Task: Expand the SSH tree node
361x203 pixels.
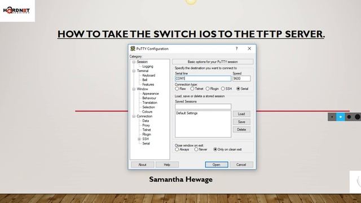Action: tap(139, 139)
